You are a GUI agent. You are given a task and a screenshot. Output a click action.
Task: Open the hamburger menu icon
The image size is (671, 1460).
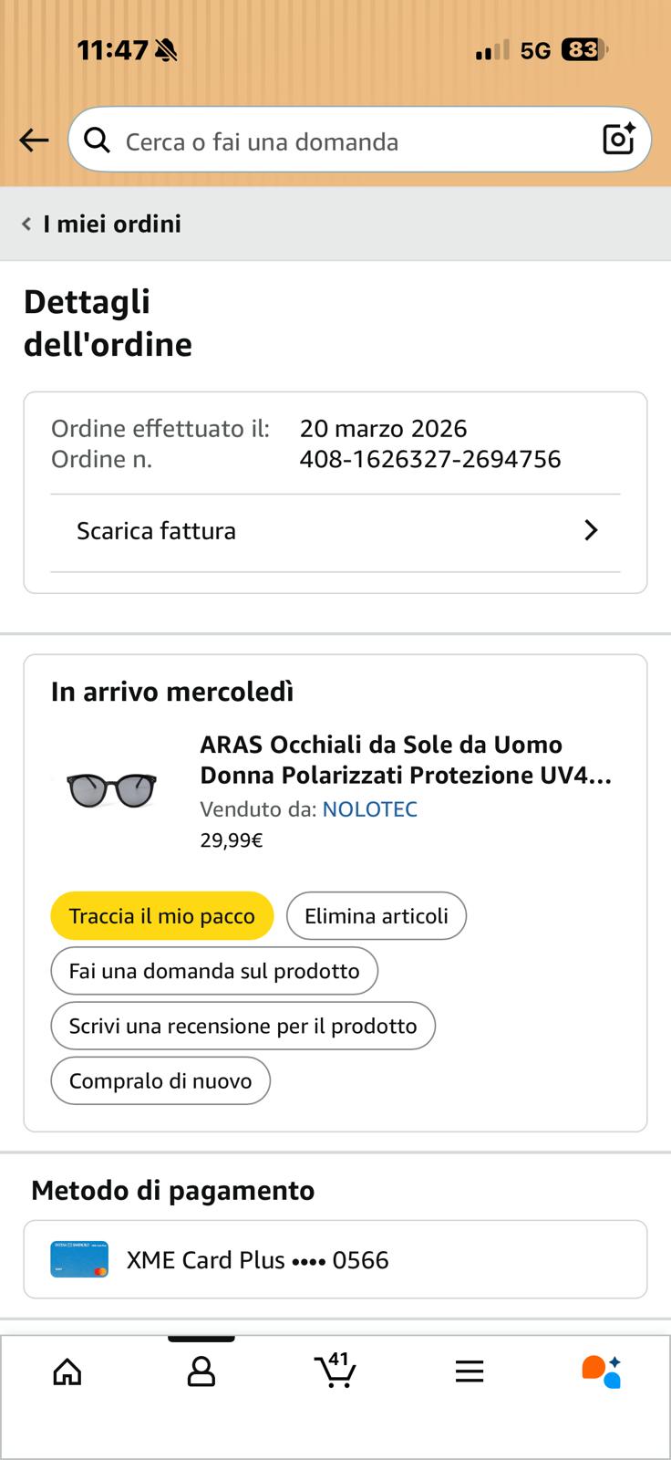click(469, 1371)
